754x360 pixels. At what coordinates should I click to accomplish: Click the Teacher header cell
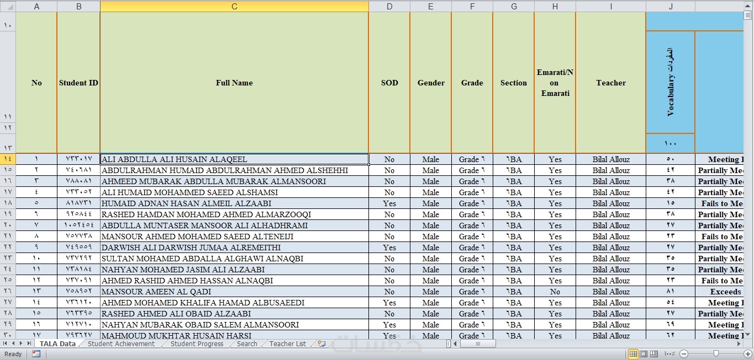click(611, 83)
